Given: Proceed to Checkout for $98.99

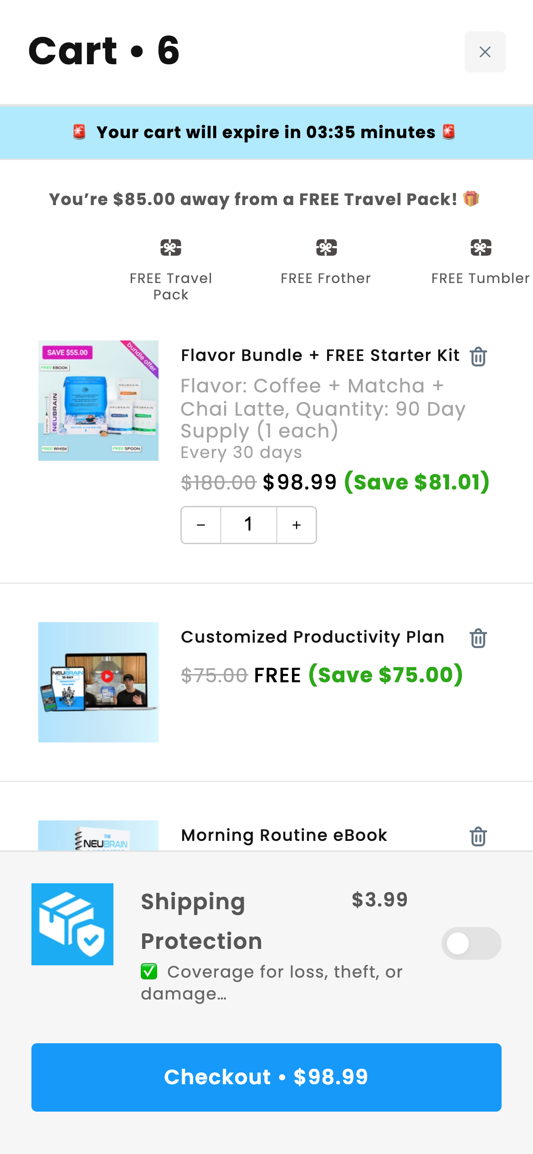Looking at the screenshot, I should [266, 1077].
